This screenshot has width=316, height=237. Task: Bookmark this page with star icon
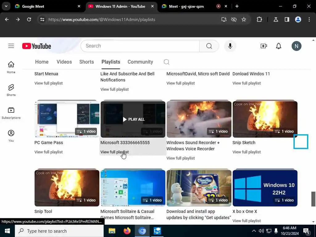coord(244,19)
